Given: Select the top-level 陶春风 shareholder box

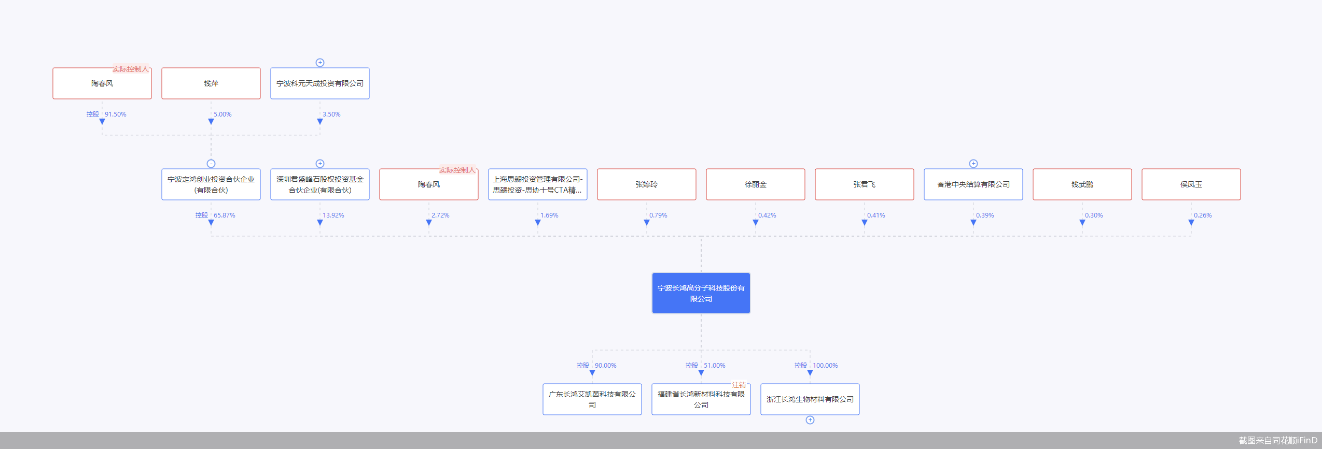Looking at the screenshot, I should [102, 83].
